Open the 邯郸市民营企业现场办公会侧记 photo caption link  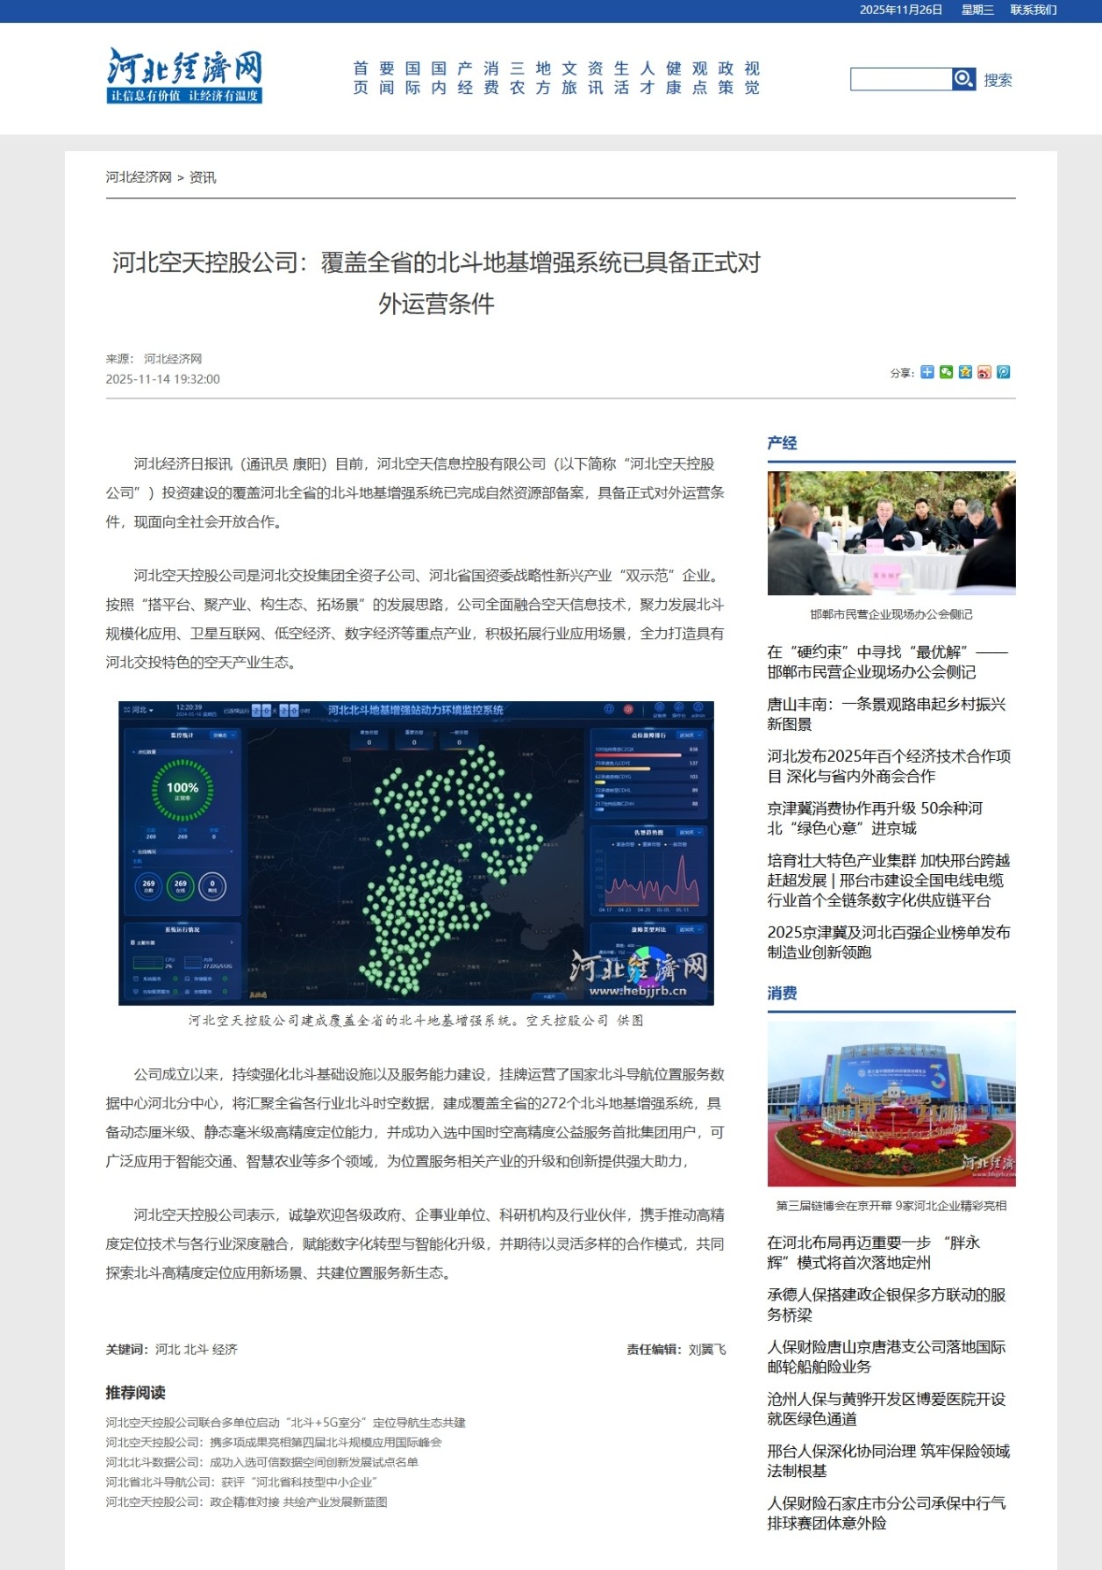click(891, 614)
